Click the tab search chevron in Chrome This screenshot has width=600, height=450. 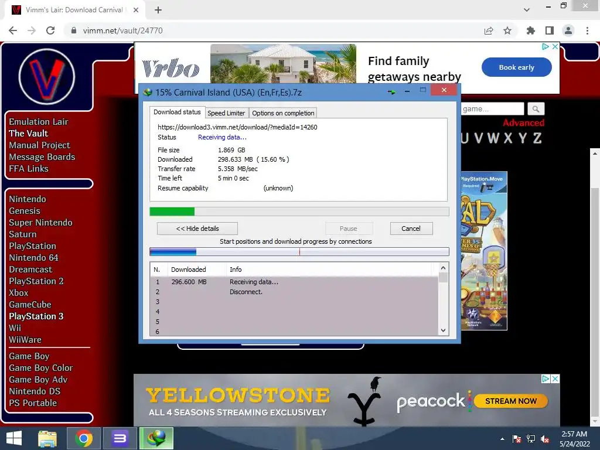coord(527,10)
